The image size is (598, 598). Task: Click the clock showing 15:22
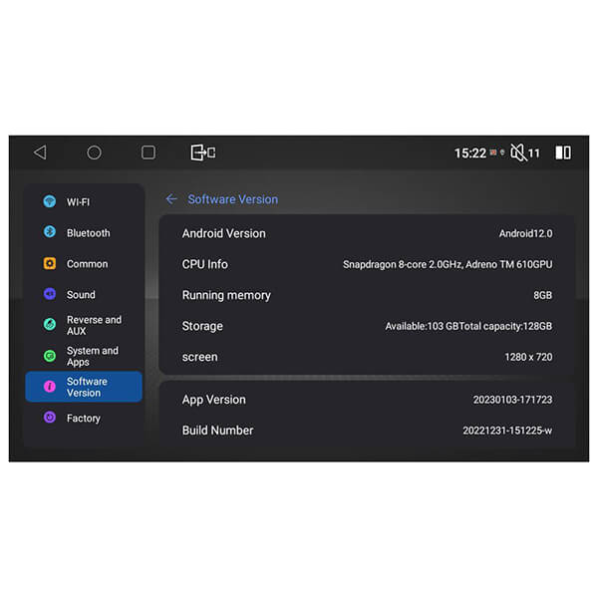tap(469, 153)
